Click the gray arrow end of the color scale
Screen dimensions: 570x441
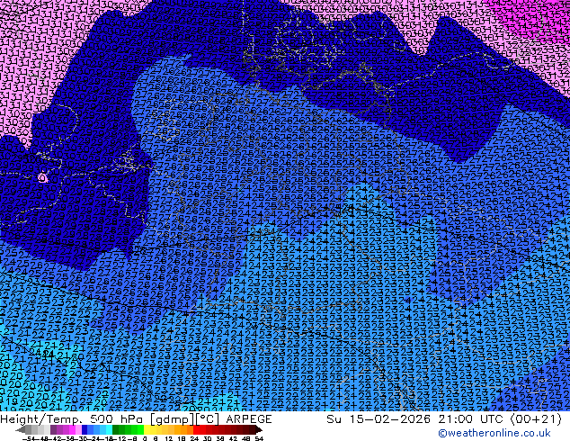(x=21, y=429)
